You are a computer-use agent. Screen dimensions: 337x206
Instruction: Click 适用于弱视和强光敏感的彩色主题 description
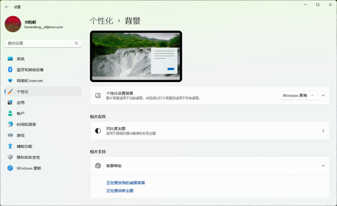coord(131,133)
